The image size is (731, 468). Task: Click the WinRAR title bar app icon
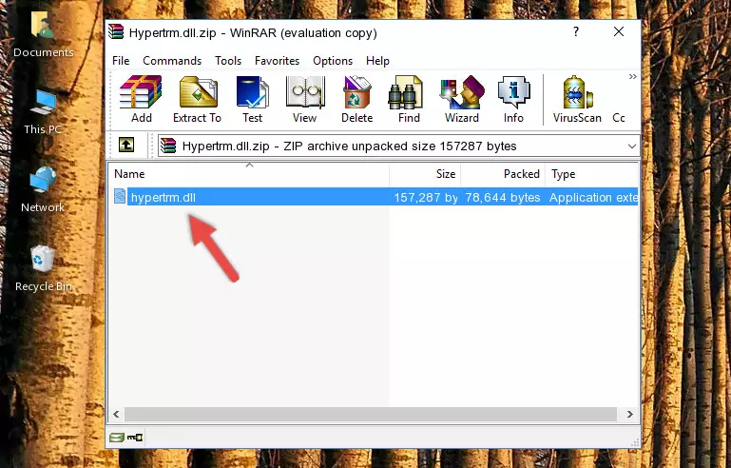(116, 31)
